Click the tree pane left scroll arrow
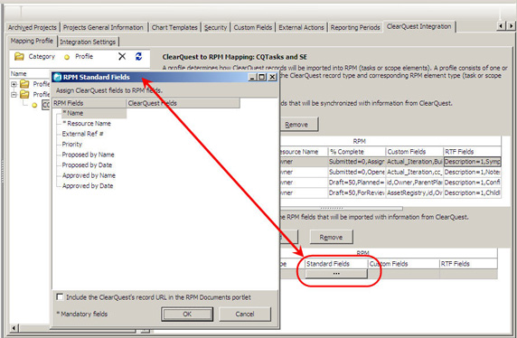 pyautogui.click(x=14, y=328)
